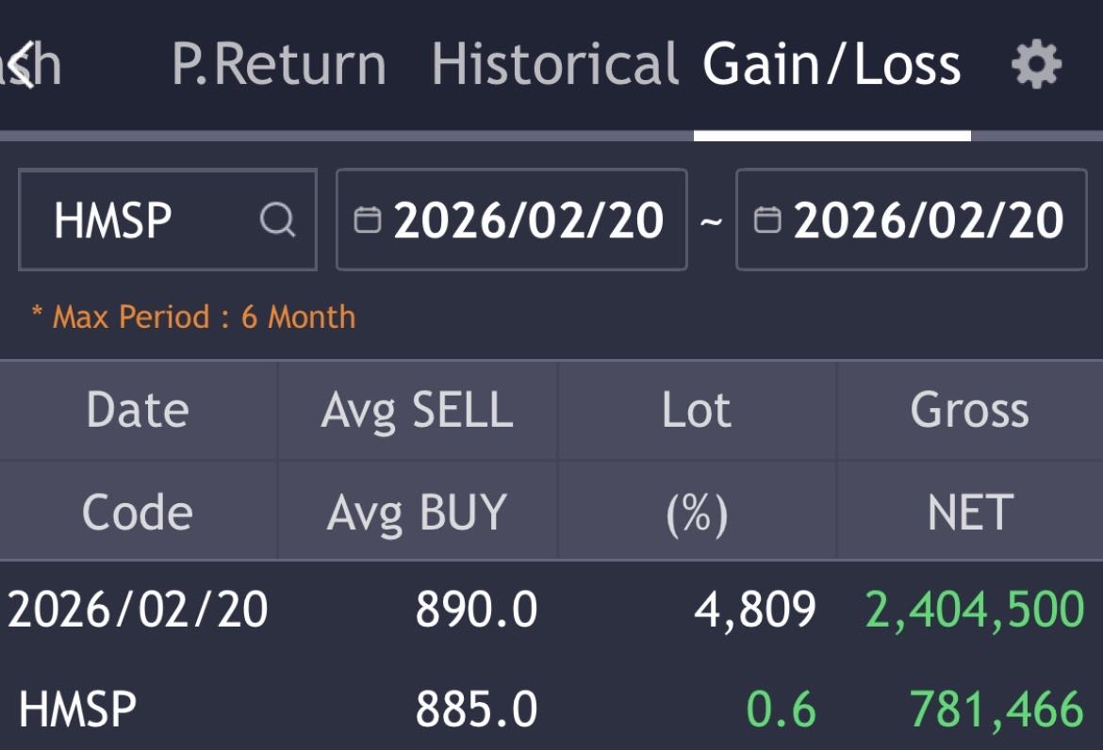This screenshot has height=750, width=1103.
Task: Click the Code column header
Action: (138, 513)
